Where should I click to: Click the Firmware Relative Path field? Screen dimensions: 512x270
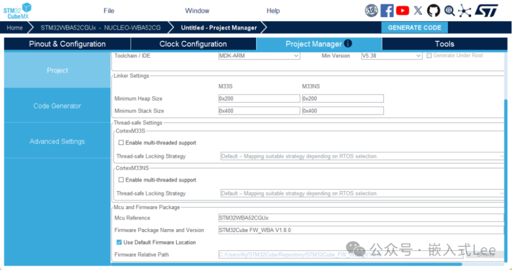click(x=340, y=255)
